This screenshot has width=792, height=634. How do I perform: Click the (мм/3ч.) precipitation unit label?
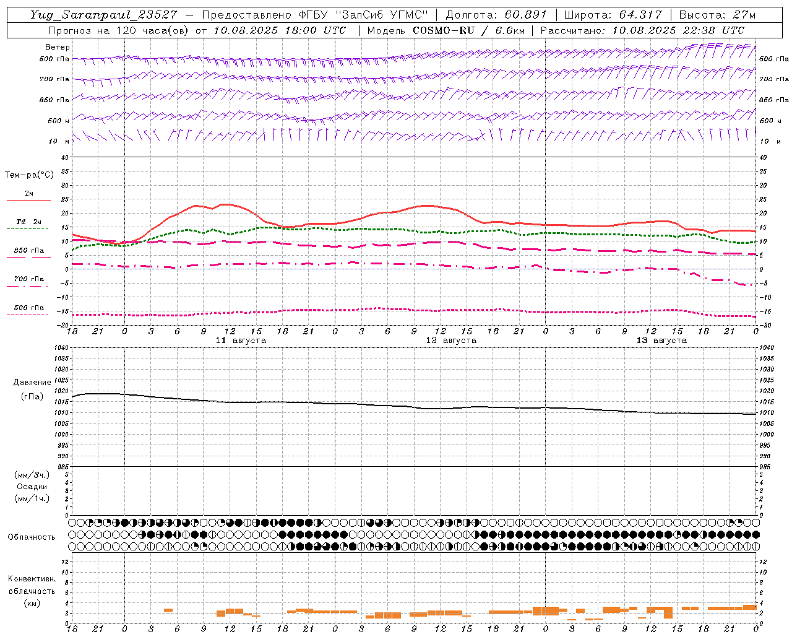pyautogui.click(x=32, y=475)
